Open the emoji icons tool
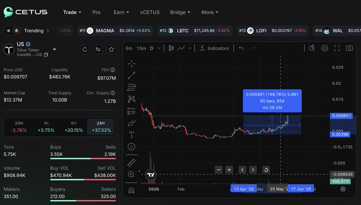361x205 pixels. click(x=132, y=147)
